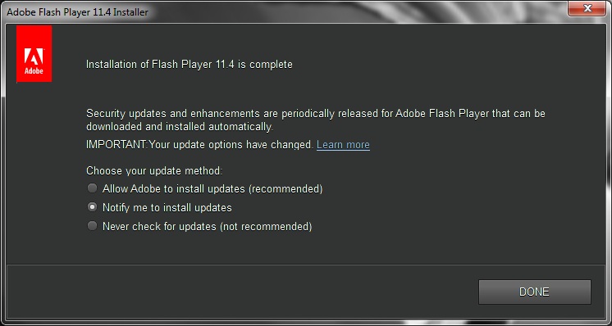Click DONE to finish installation

click(x=534, y=292)
